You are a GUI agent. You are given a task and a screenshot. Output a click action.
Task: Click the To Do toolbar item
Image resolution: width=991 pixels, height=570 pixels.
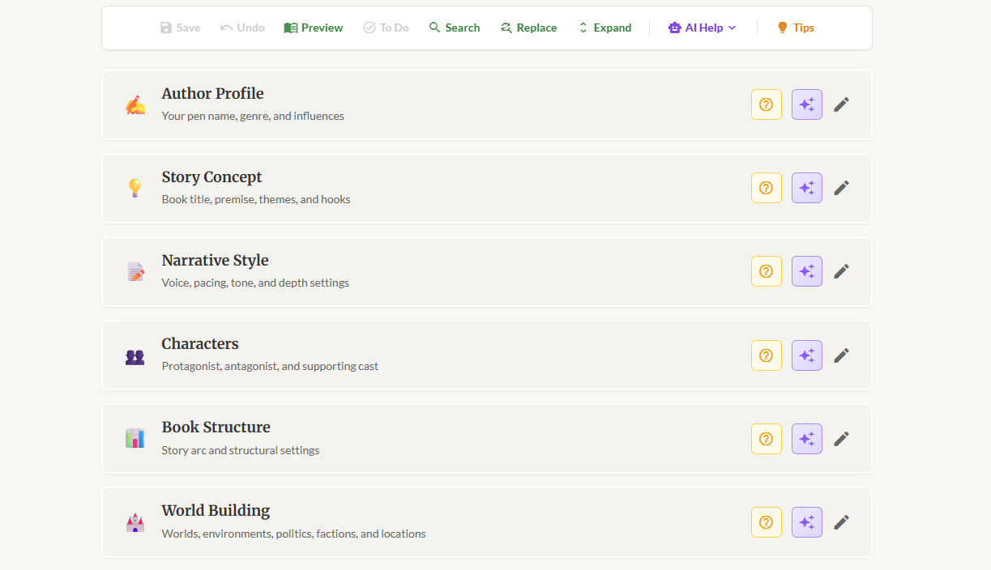386,28
